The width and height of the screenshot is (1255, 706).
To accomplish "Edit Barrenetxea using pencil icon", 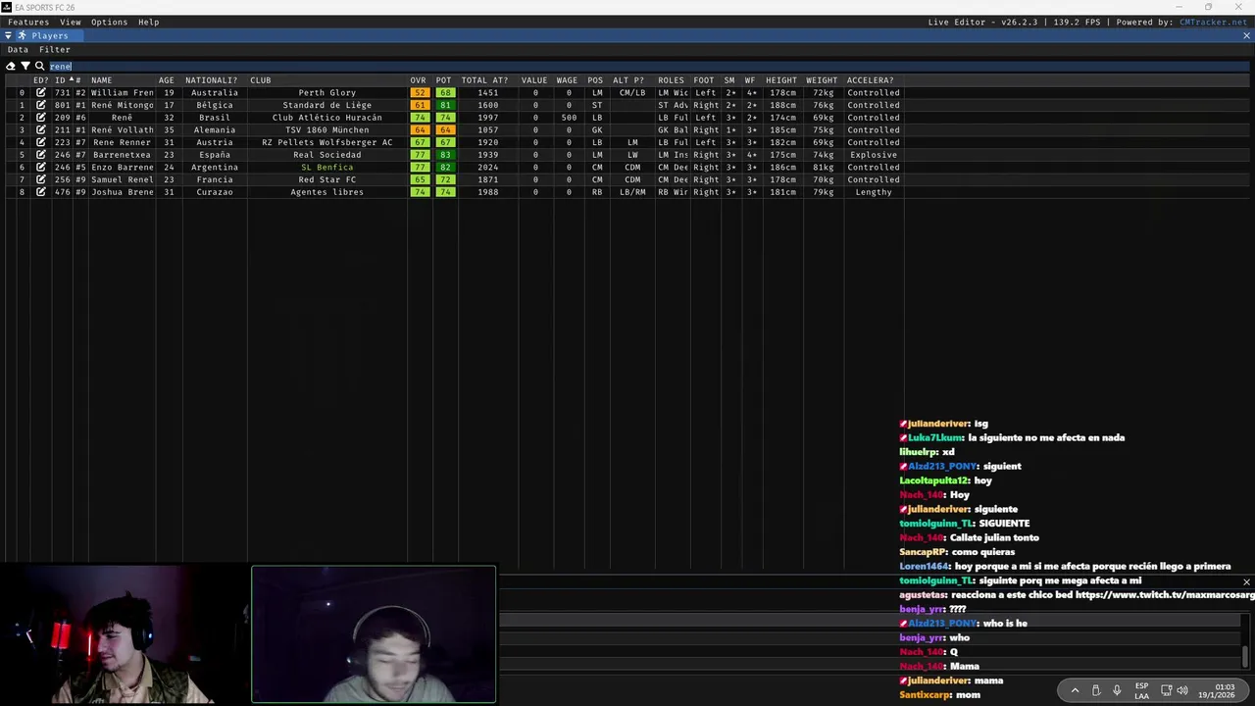I will [41, 155].
